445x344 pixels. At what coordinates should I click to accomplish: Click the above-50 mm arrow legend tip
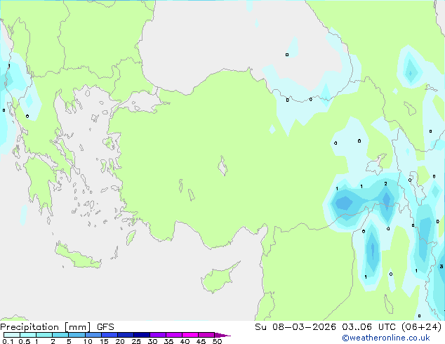point(222,335)
